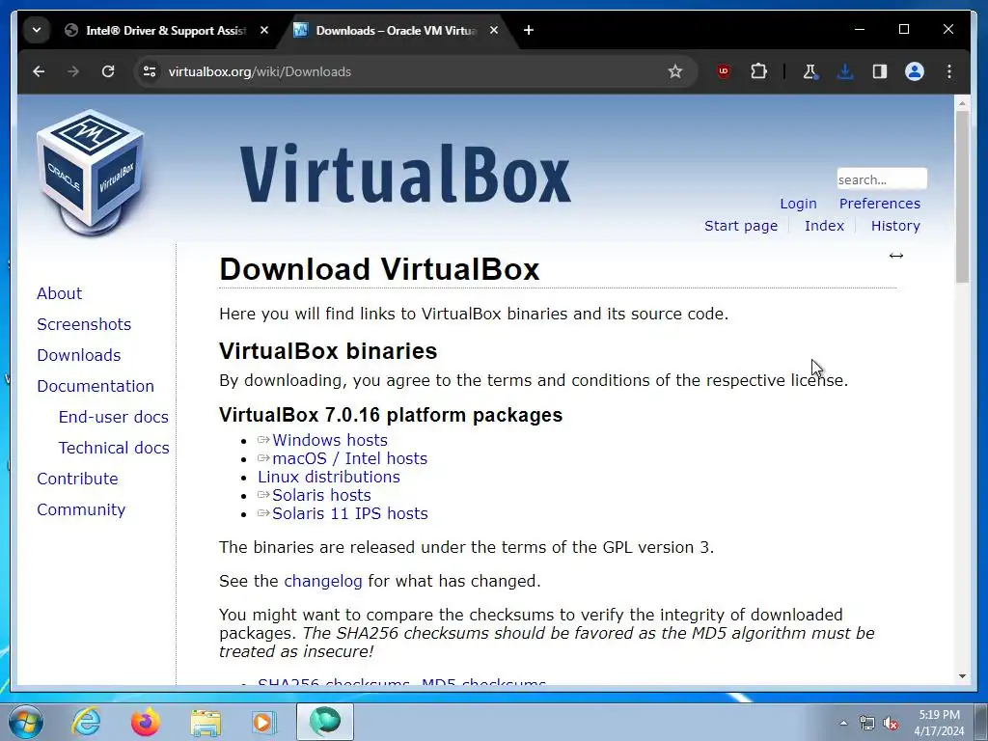
Task: Close the Downloads – Oracle VM VirtualBox tab
Action: pyautogui.click(x=494, y=30)
